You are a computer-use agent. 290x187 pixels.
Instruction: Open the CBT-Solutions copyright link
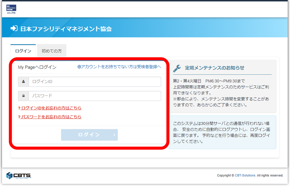[x=245, y=175]
